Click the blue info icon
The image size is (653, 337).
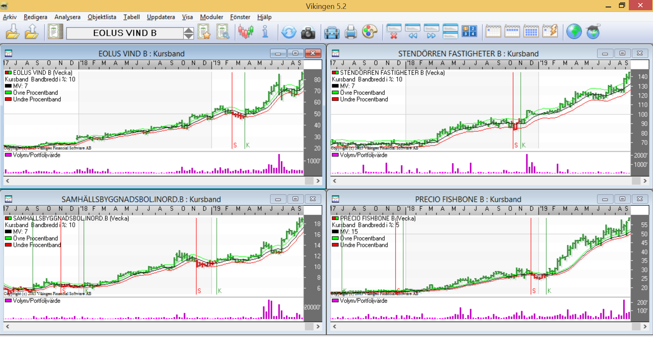pyautogui.click(x=265, y=32)
